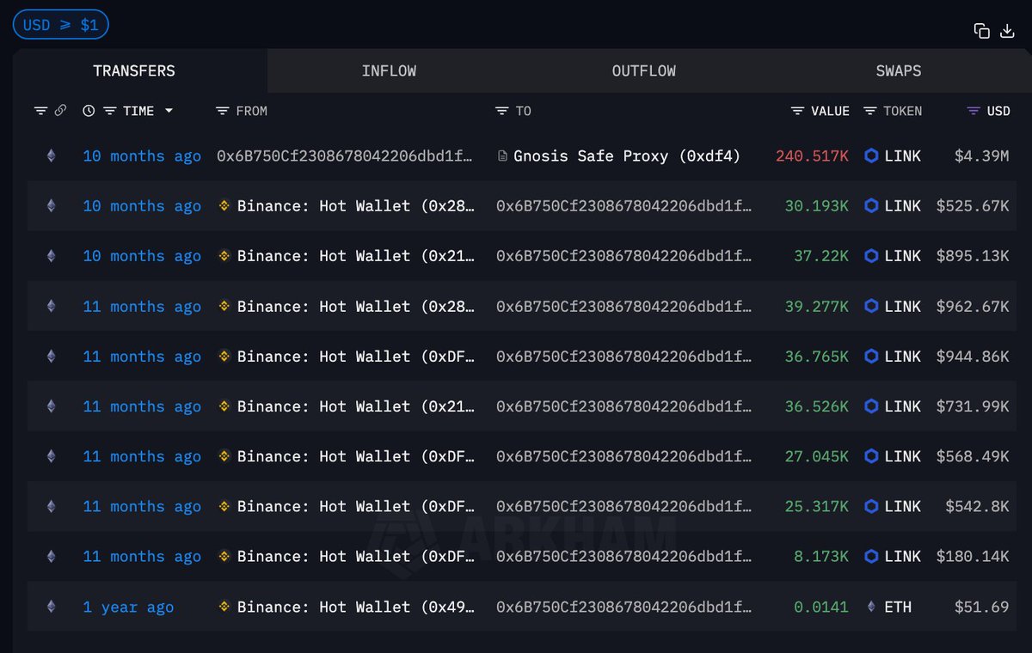Click the USD ≥ $1 filter chip
Viewport: 1032px width, 653px height.
pyautogui.click(x=60, y=25)
